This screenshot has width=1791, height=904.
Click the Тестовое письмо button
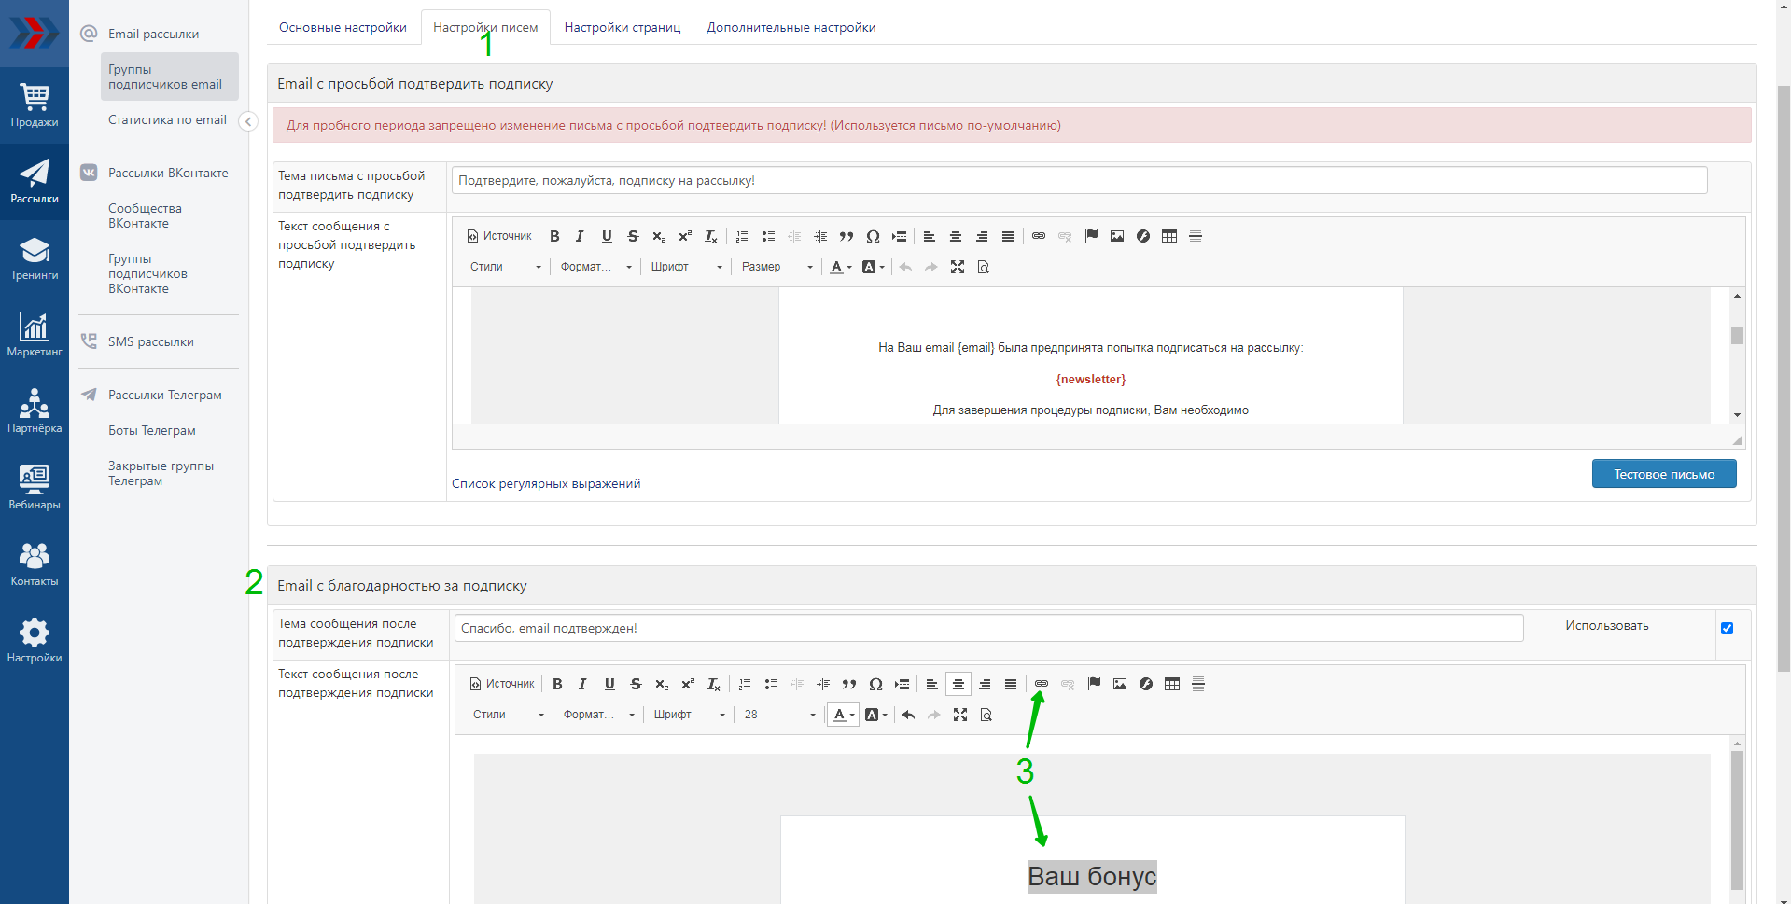click(1664, 474)
